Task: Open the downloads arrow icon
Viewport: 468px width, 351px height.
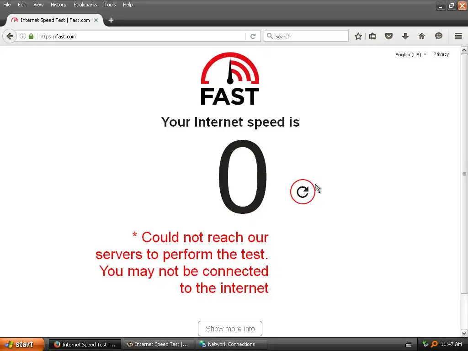Action: (405, 37)
